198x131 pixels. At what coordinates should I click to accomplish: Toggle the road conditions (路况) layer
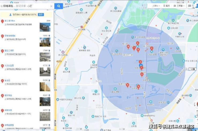pos(167,6)
